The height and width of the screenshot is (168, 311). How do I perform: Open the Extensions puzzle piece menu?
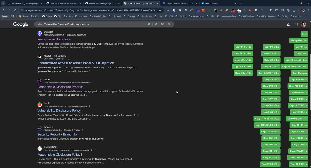click(x=262, y=10)
